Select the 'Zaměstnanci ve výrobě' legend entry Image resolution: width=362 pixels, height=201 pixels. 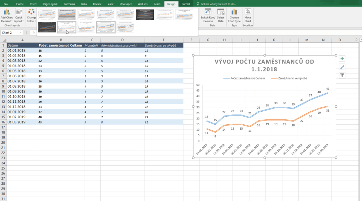[x=290, y=78]
